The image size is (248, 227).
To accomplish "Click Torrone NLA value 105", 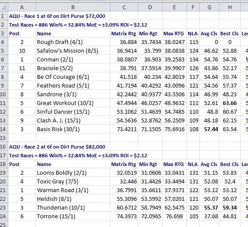I will point(193,216).
